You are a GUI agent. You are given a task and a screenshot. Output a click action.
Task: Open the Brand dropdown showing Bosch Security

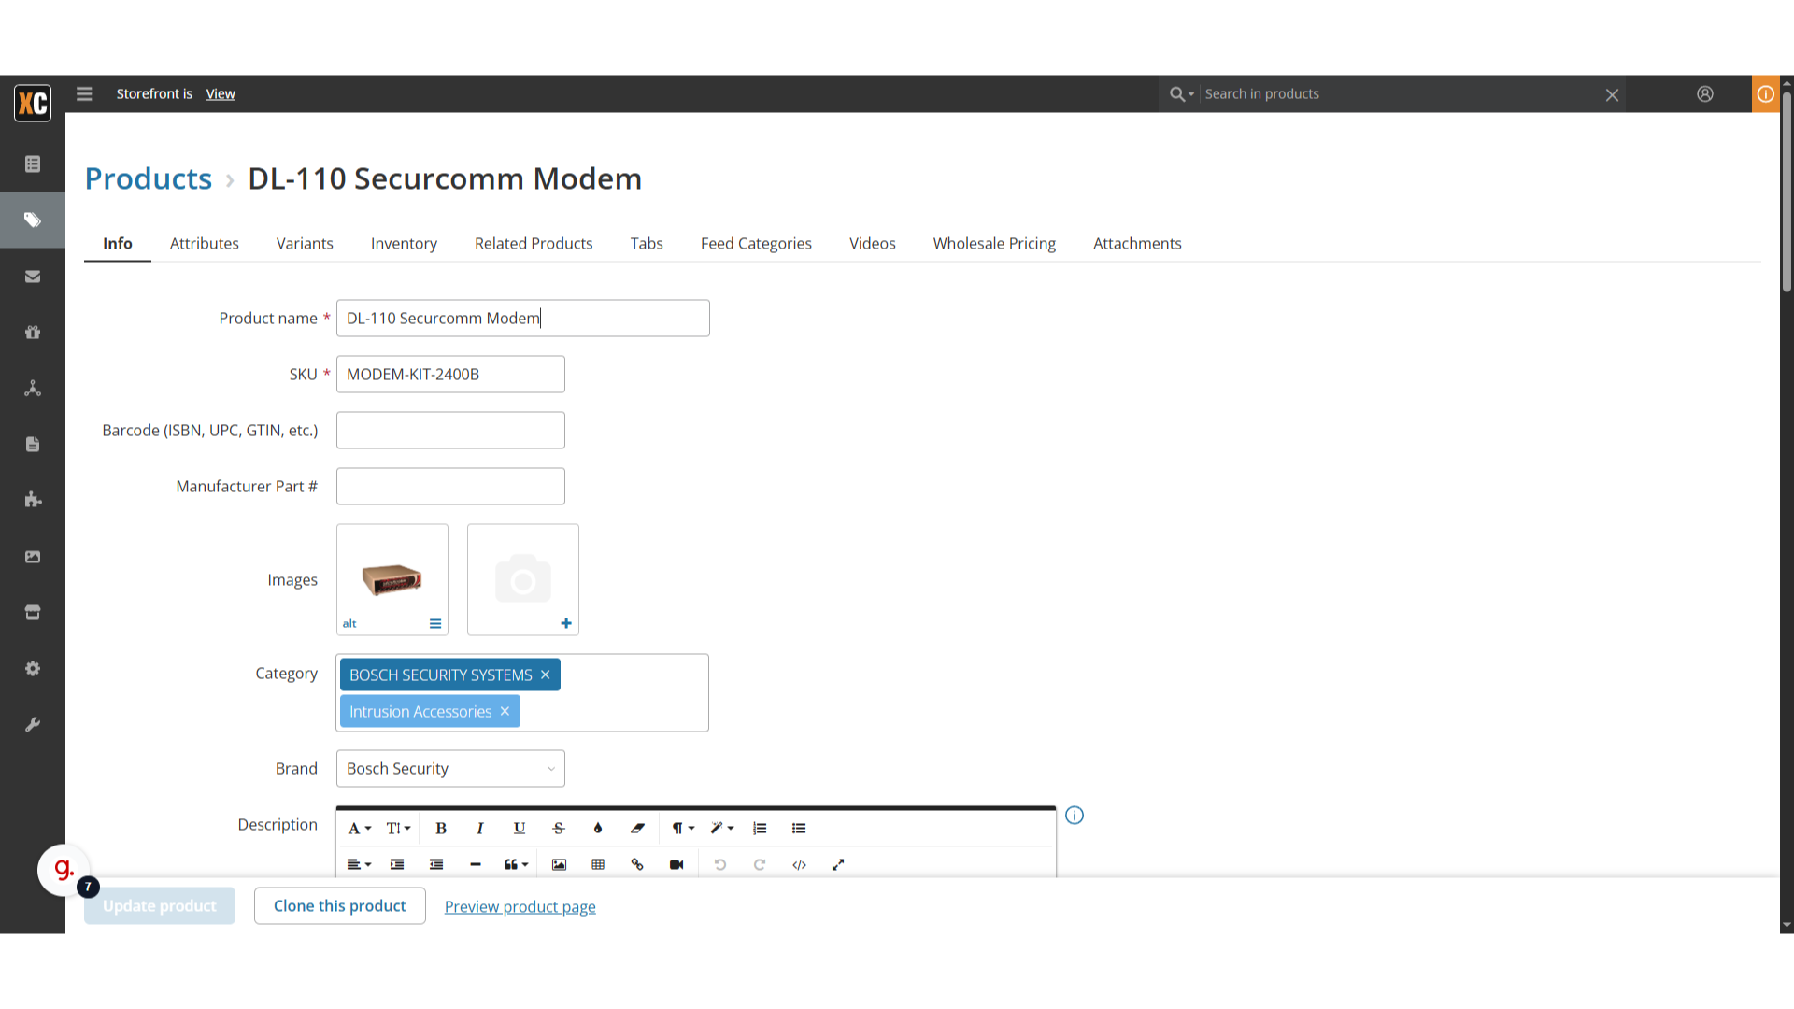[x=450, y=768]
